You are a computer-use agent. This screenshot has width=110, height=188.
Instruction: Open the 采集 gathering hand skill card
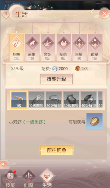32,48
